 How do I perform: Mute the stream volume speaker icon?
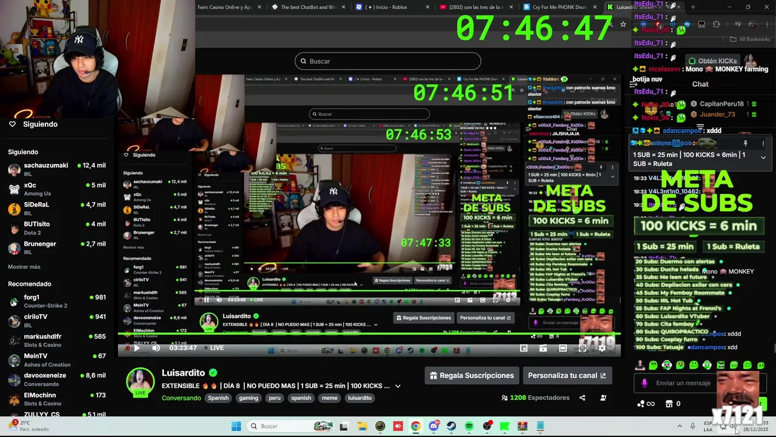(x=156, y=348)
